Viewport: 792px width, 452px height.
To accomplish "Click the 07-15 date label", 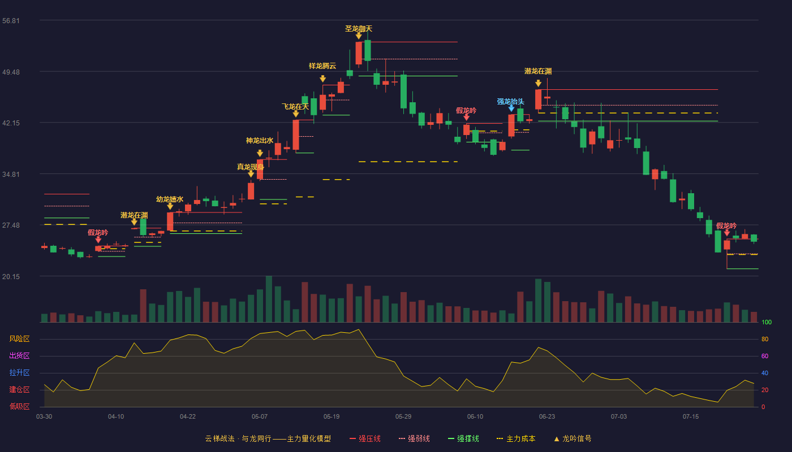I will pos(691,416).
